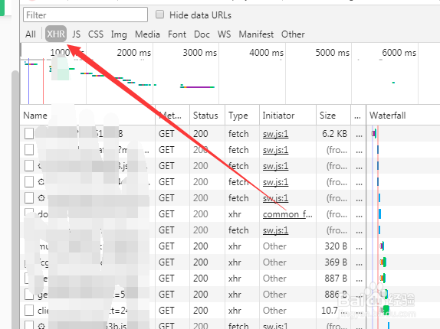Show only Font requests
The image size is (440, 329).
coord(177,34)
